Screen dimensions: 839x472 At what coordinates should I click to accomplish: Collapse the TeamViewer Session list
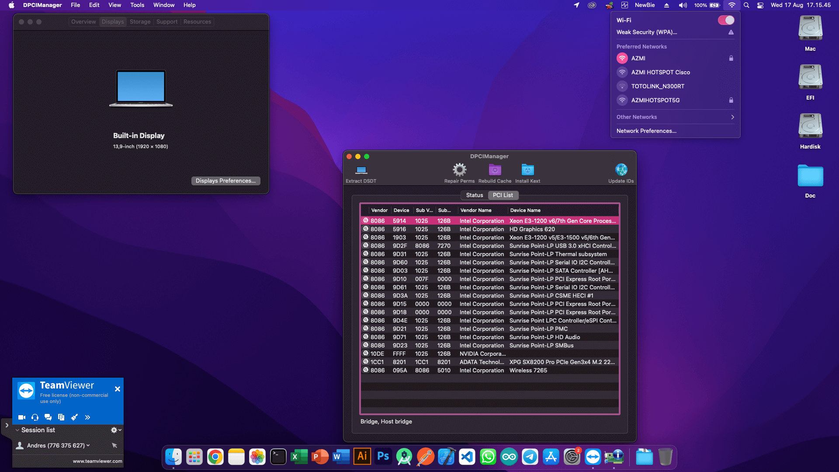(x=17, y=430)
